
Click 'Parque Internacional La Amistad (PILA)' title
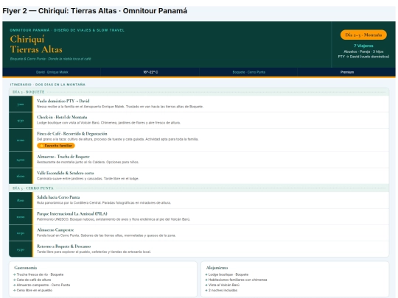coord(72,213)
